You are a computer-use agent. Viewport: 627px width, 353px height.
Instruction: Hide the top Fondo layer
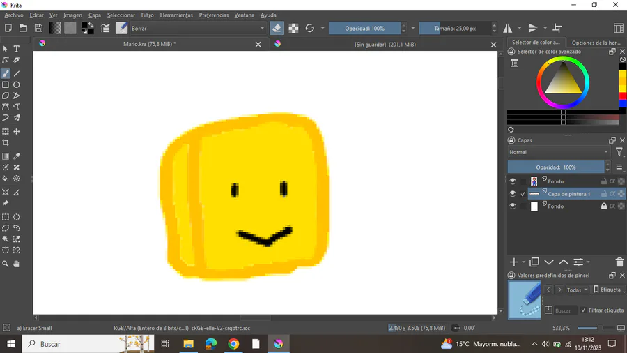(x=513, y=181)
